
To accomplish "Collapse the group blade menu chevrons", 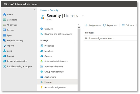I will pyautogui.click(x=78, y=24).
